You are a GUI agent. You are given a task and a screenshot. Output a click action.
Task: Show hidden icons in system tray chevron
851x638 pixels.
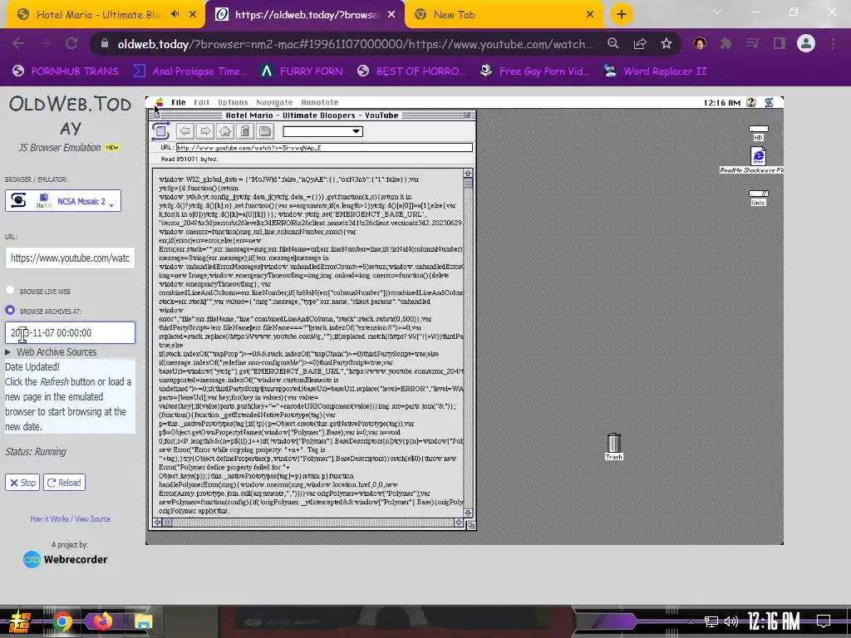click(691, 621)
